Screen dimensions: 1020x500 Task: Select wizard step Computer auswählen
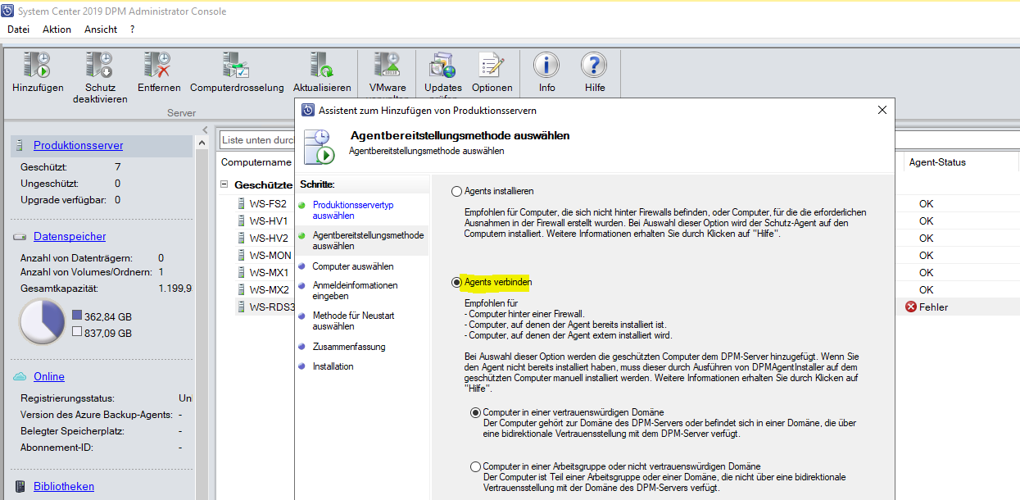pyautogui.click(x=353, y=266)
